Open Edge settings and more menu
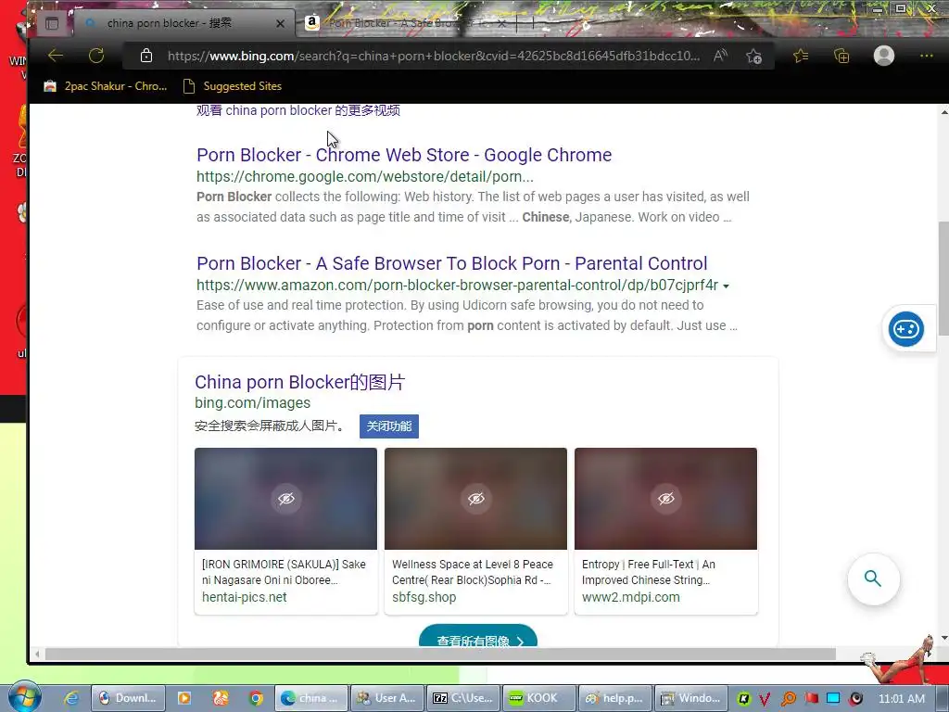The image size is (949, 712). 926,56
